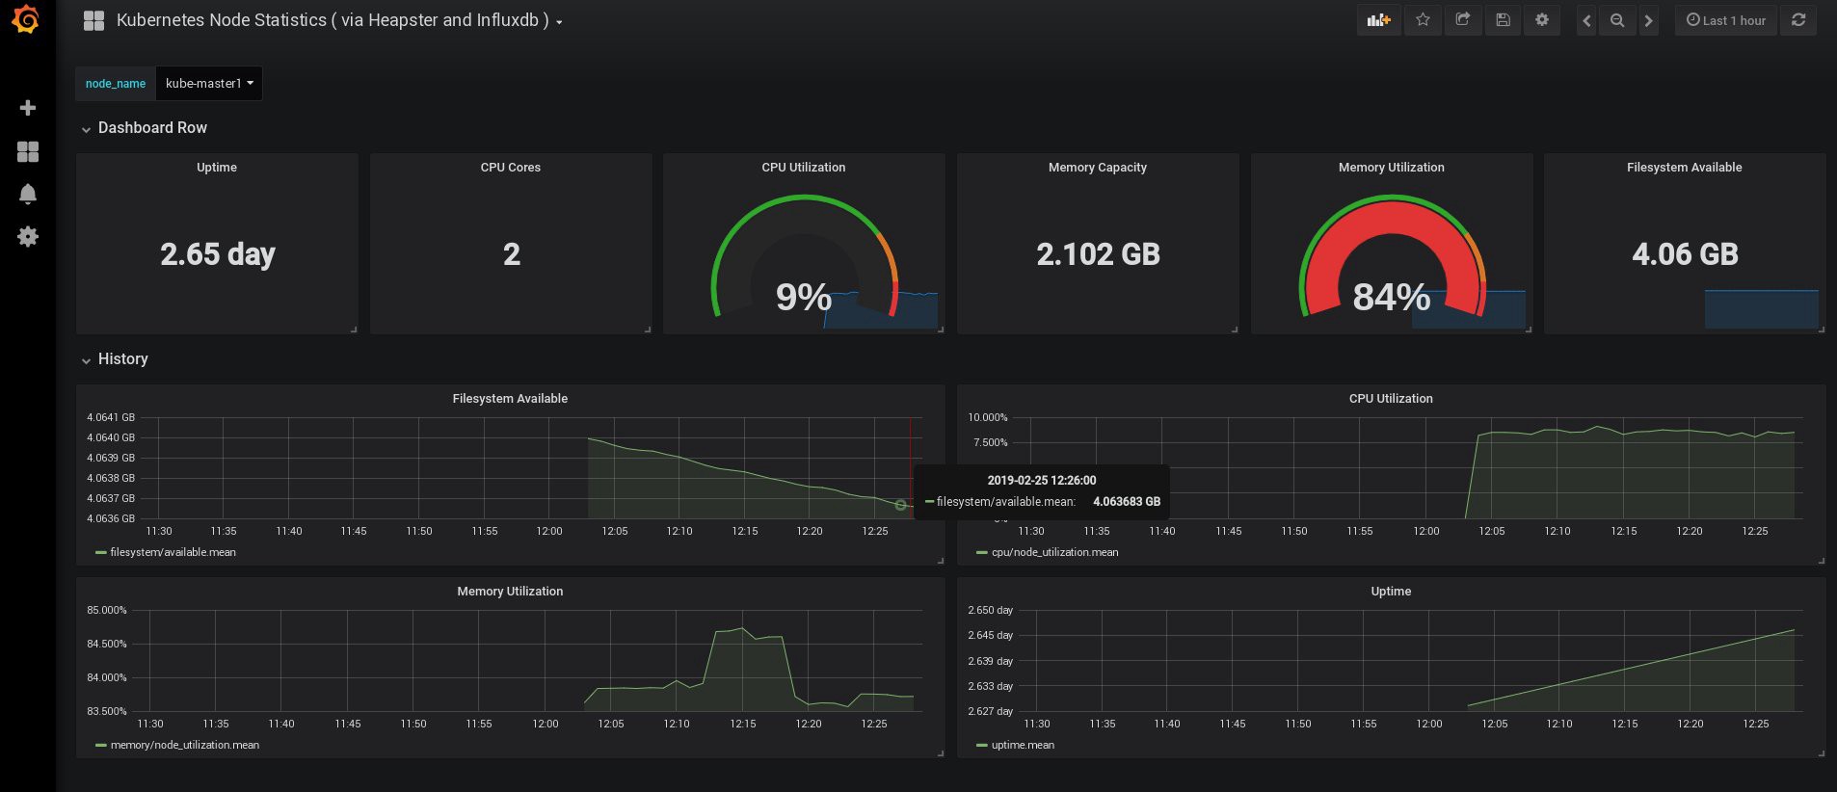Open Memory Utilization gauge panel title menu

1392,168
